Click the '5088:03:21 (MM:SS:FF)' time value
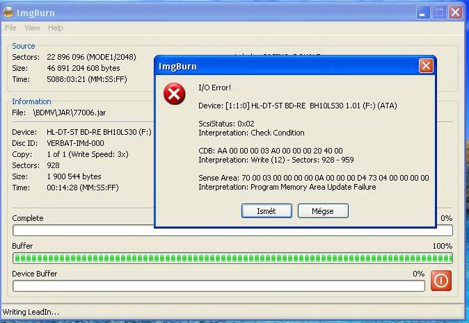This screenshot has height=323, width=469. 87,79
